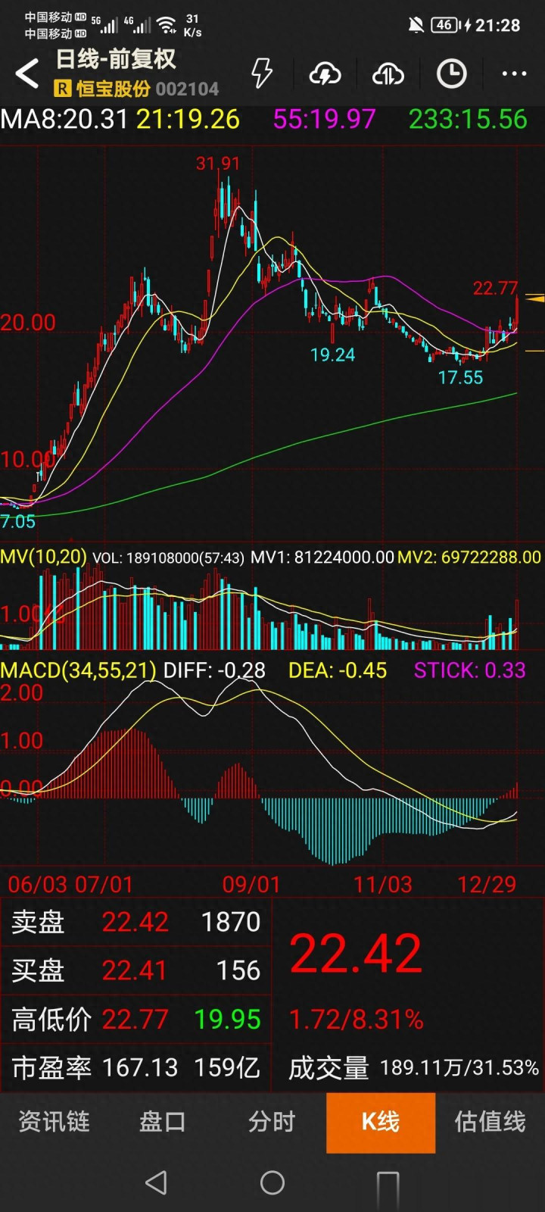Tap the 19.24 price label on chart
Image resolution: width=545 pixels, height=1212 pixels.
333,355
